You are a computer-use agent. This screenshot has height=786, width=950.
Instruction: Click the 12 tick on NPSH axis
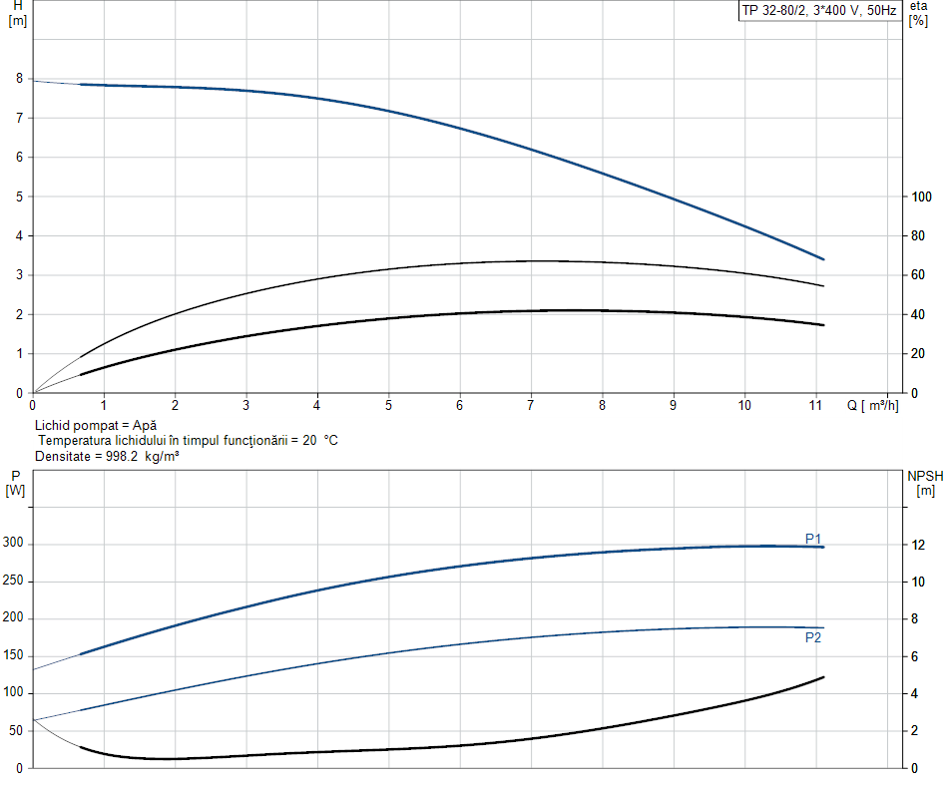tap(916, 545)
